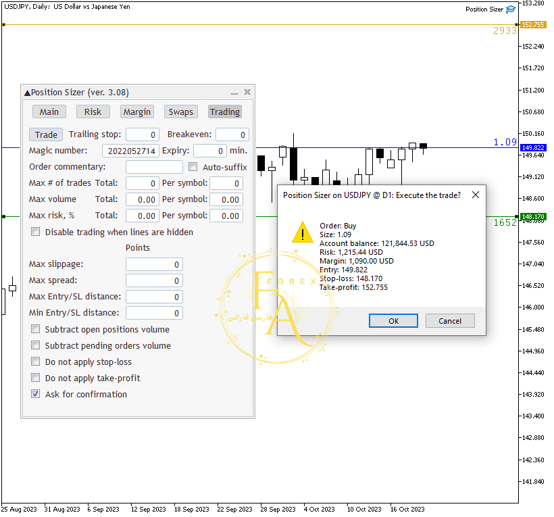
Task: Enable Do not apply take-profit
Action: tap(36, 378)
